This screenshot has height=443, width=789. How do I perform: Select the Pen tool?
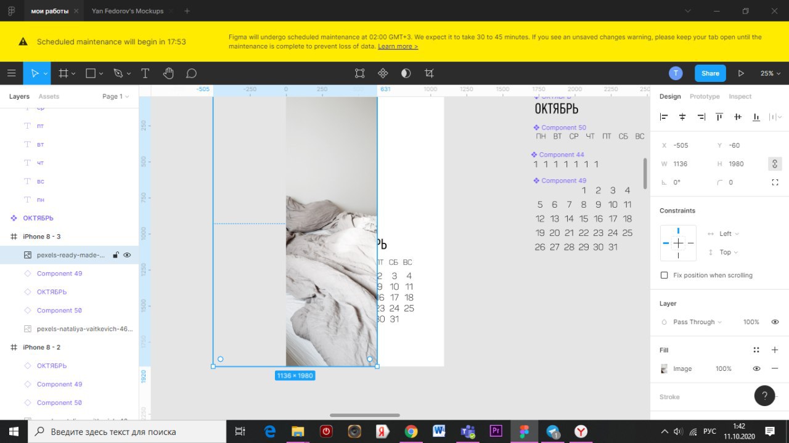point(118,73)
